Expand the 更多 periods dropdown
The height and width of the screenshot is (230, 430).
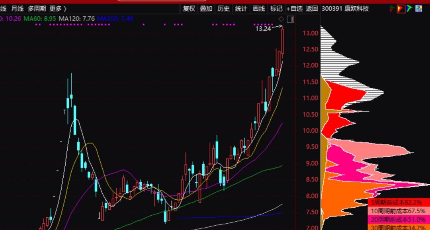tap(58, 9)
